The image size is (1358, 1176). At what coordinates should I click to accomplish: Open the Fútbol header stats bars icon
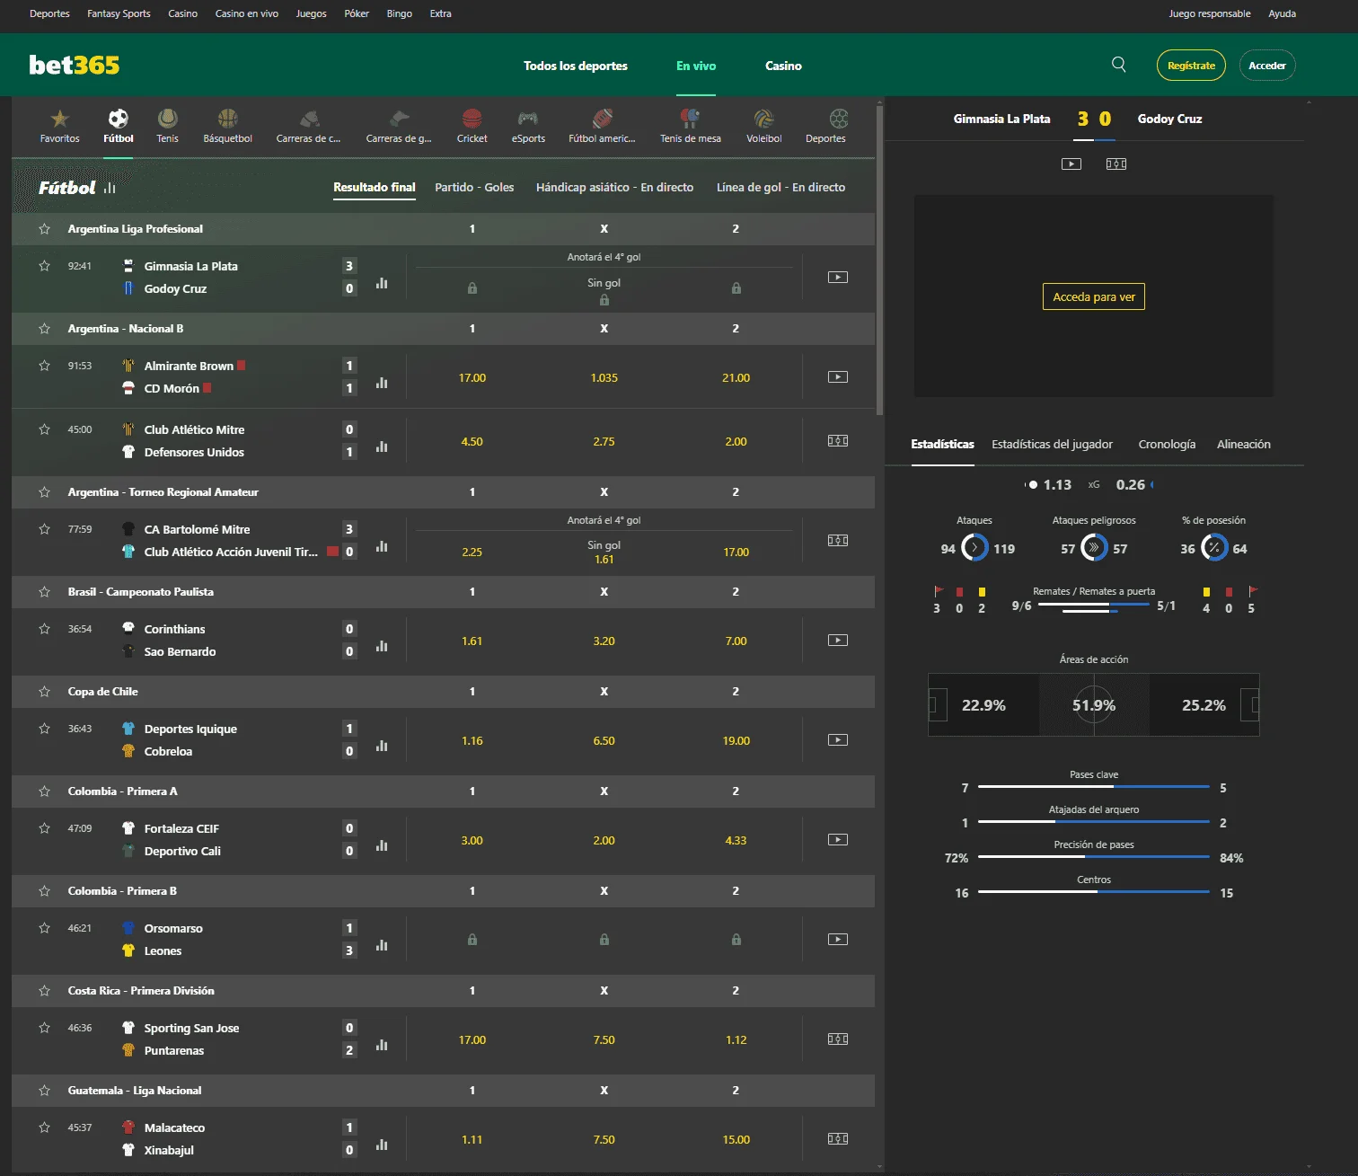[x=110, y=188]
